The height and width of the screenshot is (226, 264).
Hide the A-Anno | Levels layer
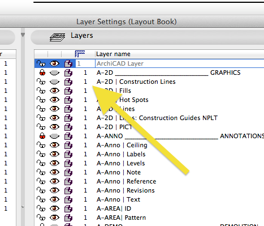tap(54, 163)
